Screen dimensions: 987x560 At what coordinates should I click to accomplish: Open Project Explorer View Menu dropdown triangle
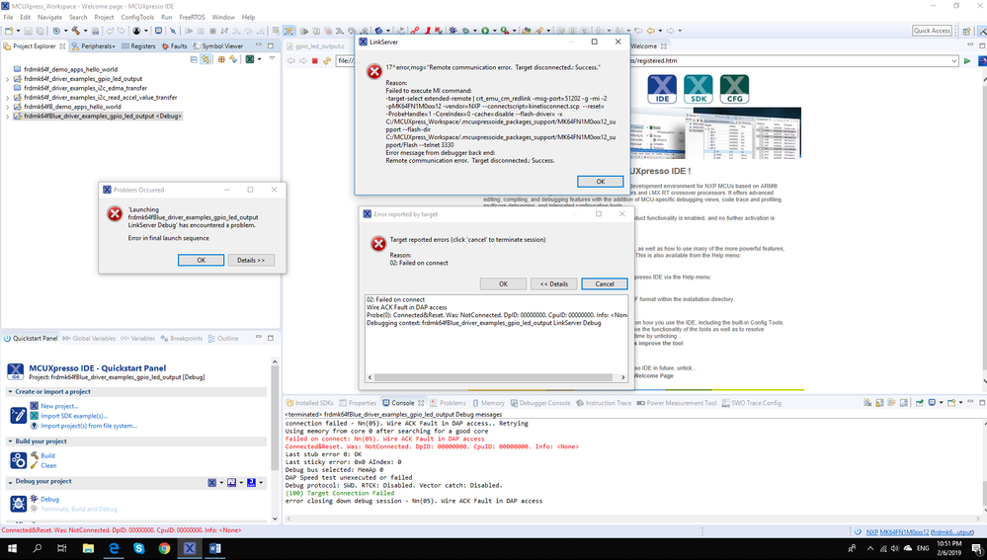pyautogui.click(x=272, y=58)
